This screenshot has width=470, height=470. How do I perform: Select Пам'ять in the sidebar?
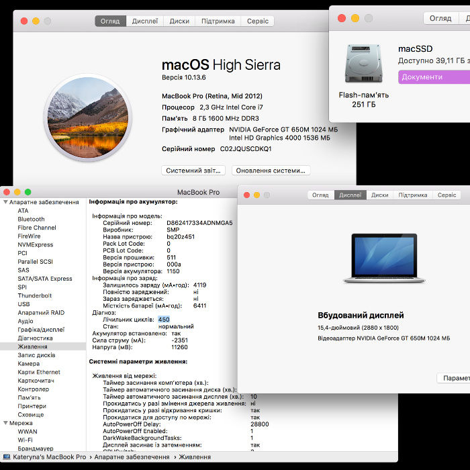29,397
